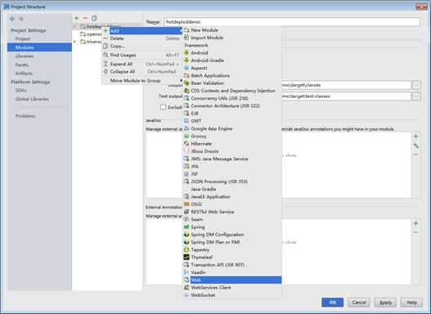Click the EJB framework icon

(186, 113)
